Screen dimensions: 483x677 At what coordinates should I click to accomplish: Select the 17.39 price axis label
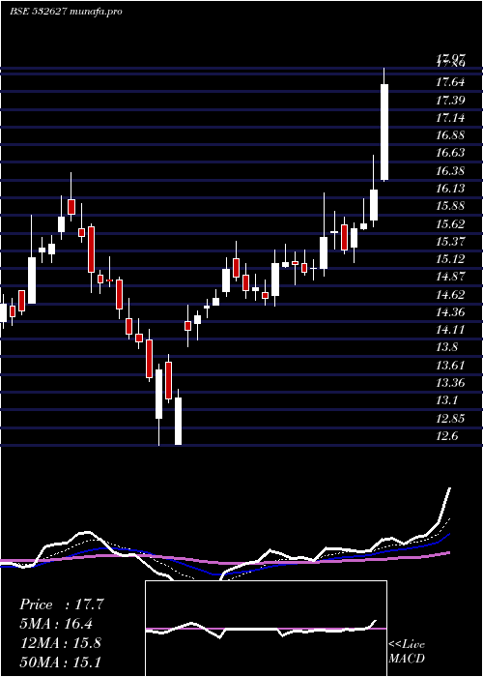[450, 101]
